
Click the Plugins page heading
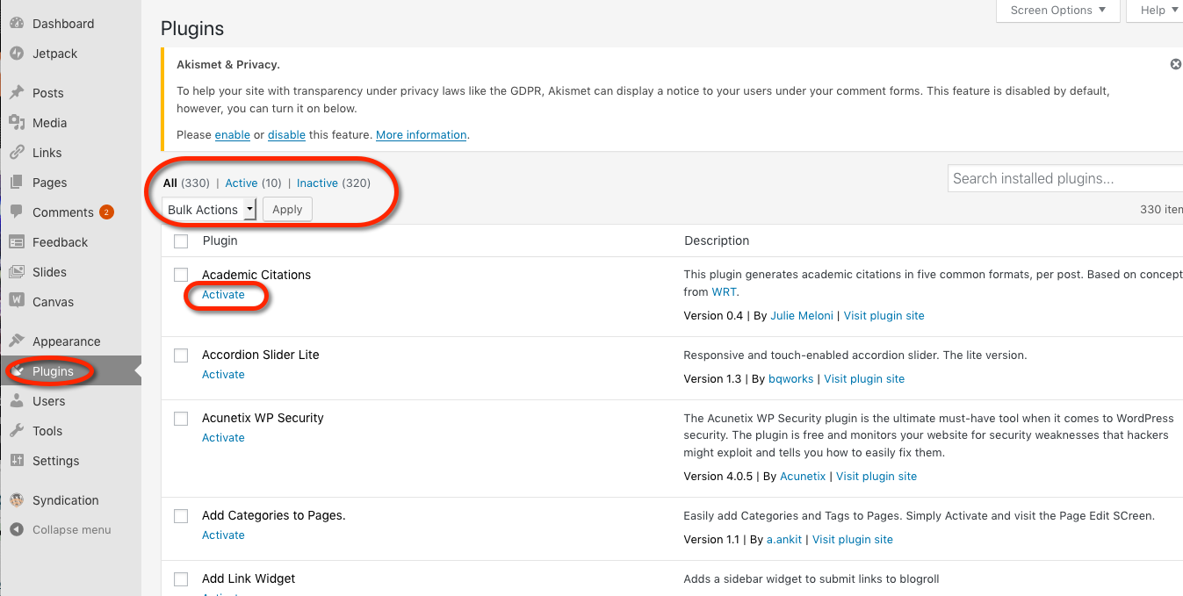(192, 29)
